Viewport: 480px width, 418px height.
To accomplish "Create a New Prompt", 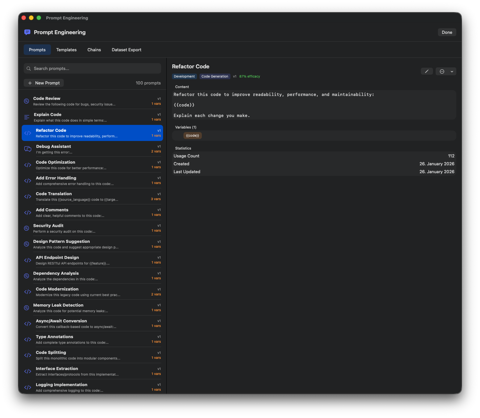I will 43,83.
